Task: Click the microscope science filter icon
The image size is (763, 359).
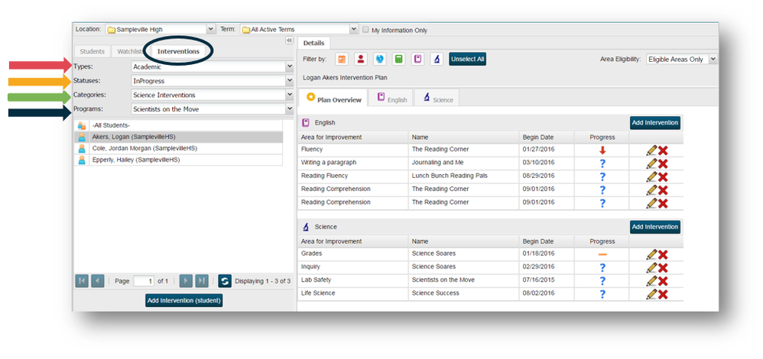Action: [436, 59]
